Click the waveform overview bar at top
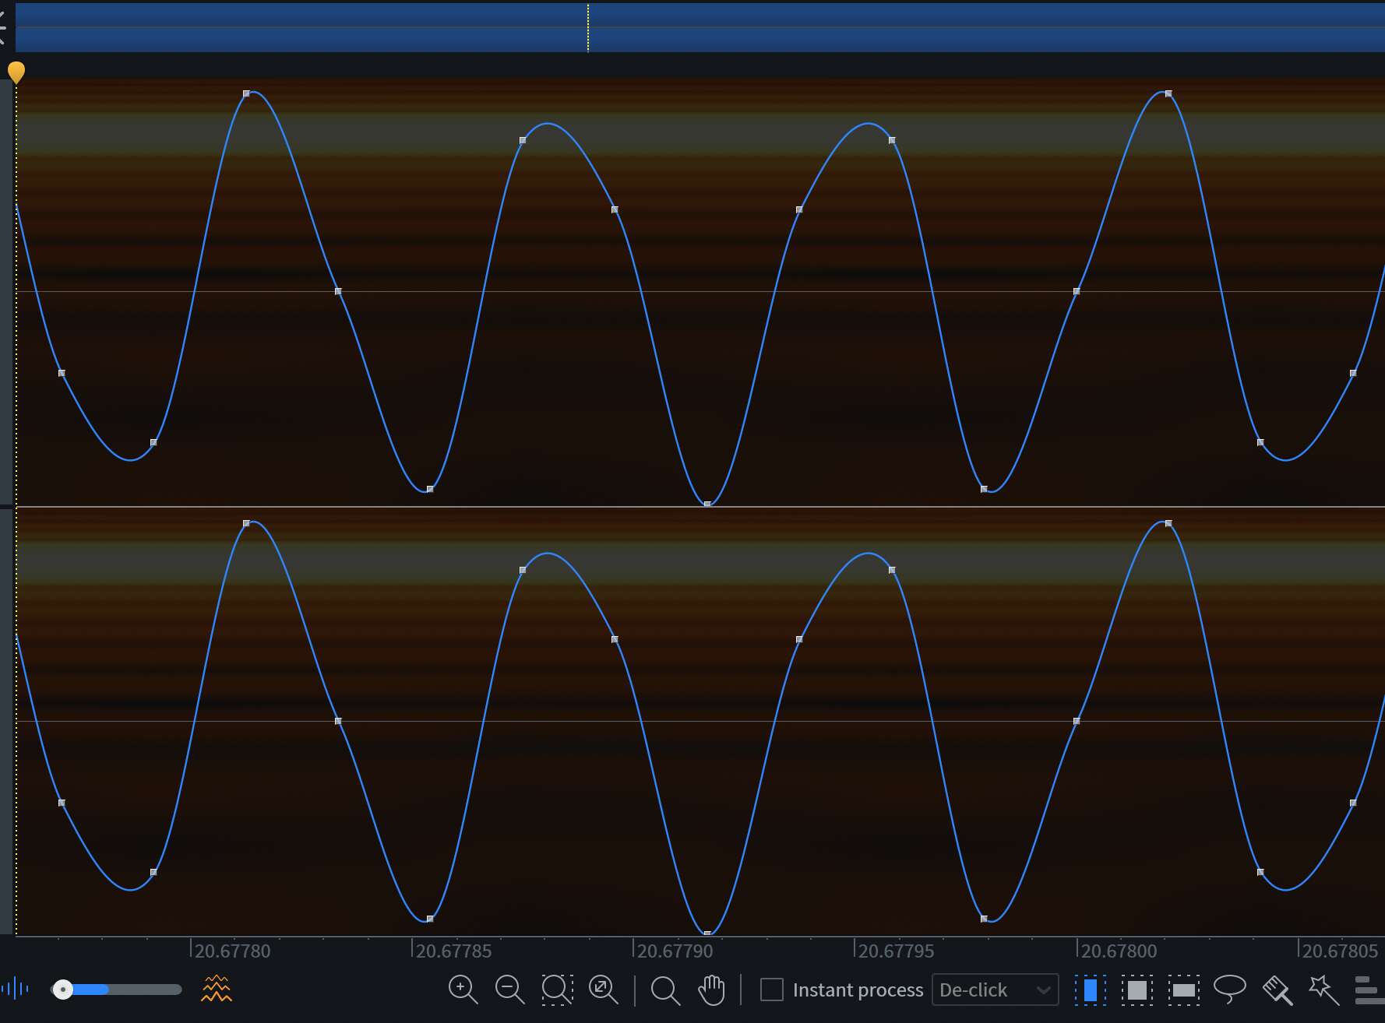Image resolution: width=1385 pixels, height=1023 pixels. pos(700,27)
